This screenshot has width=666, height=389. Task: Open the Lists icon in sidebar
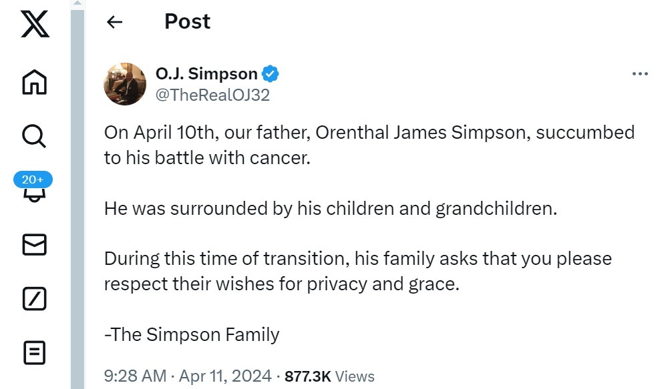tap(35, 353)
